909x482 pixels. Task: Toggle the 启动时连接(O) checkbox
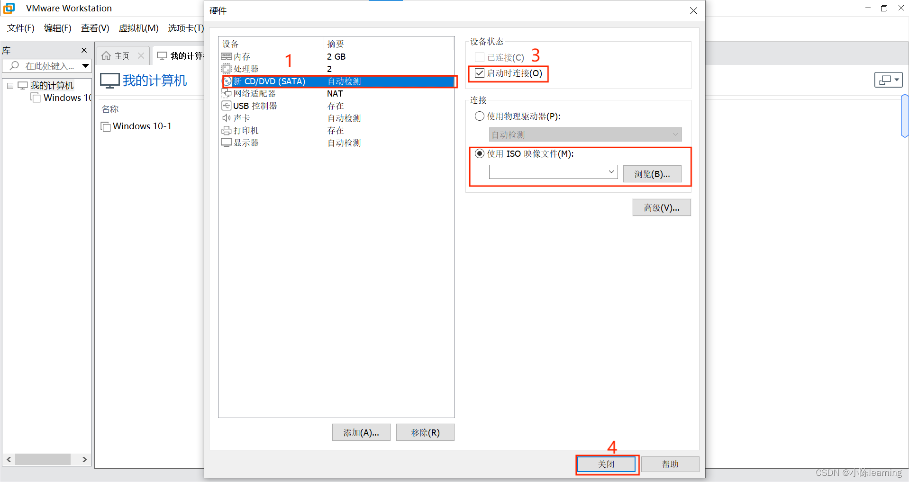click(x=480, y=73)
